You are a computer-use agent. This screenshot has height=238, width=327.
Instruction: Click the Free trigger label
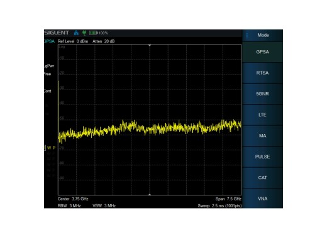[48, 74]
